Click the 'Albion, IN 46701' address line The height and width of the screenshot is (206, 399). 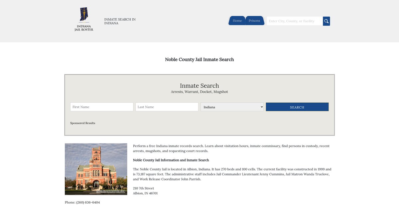pos(145,193)
